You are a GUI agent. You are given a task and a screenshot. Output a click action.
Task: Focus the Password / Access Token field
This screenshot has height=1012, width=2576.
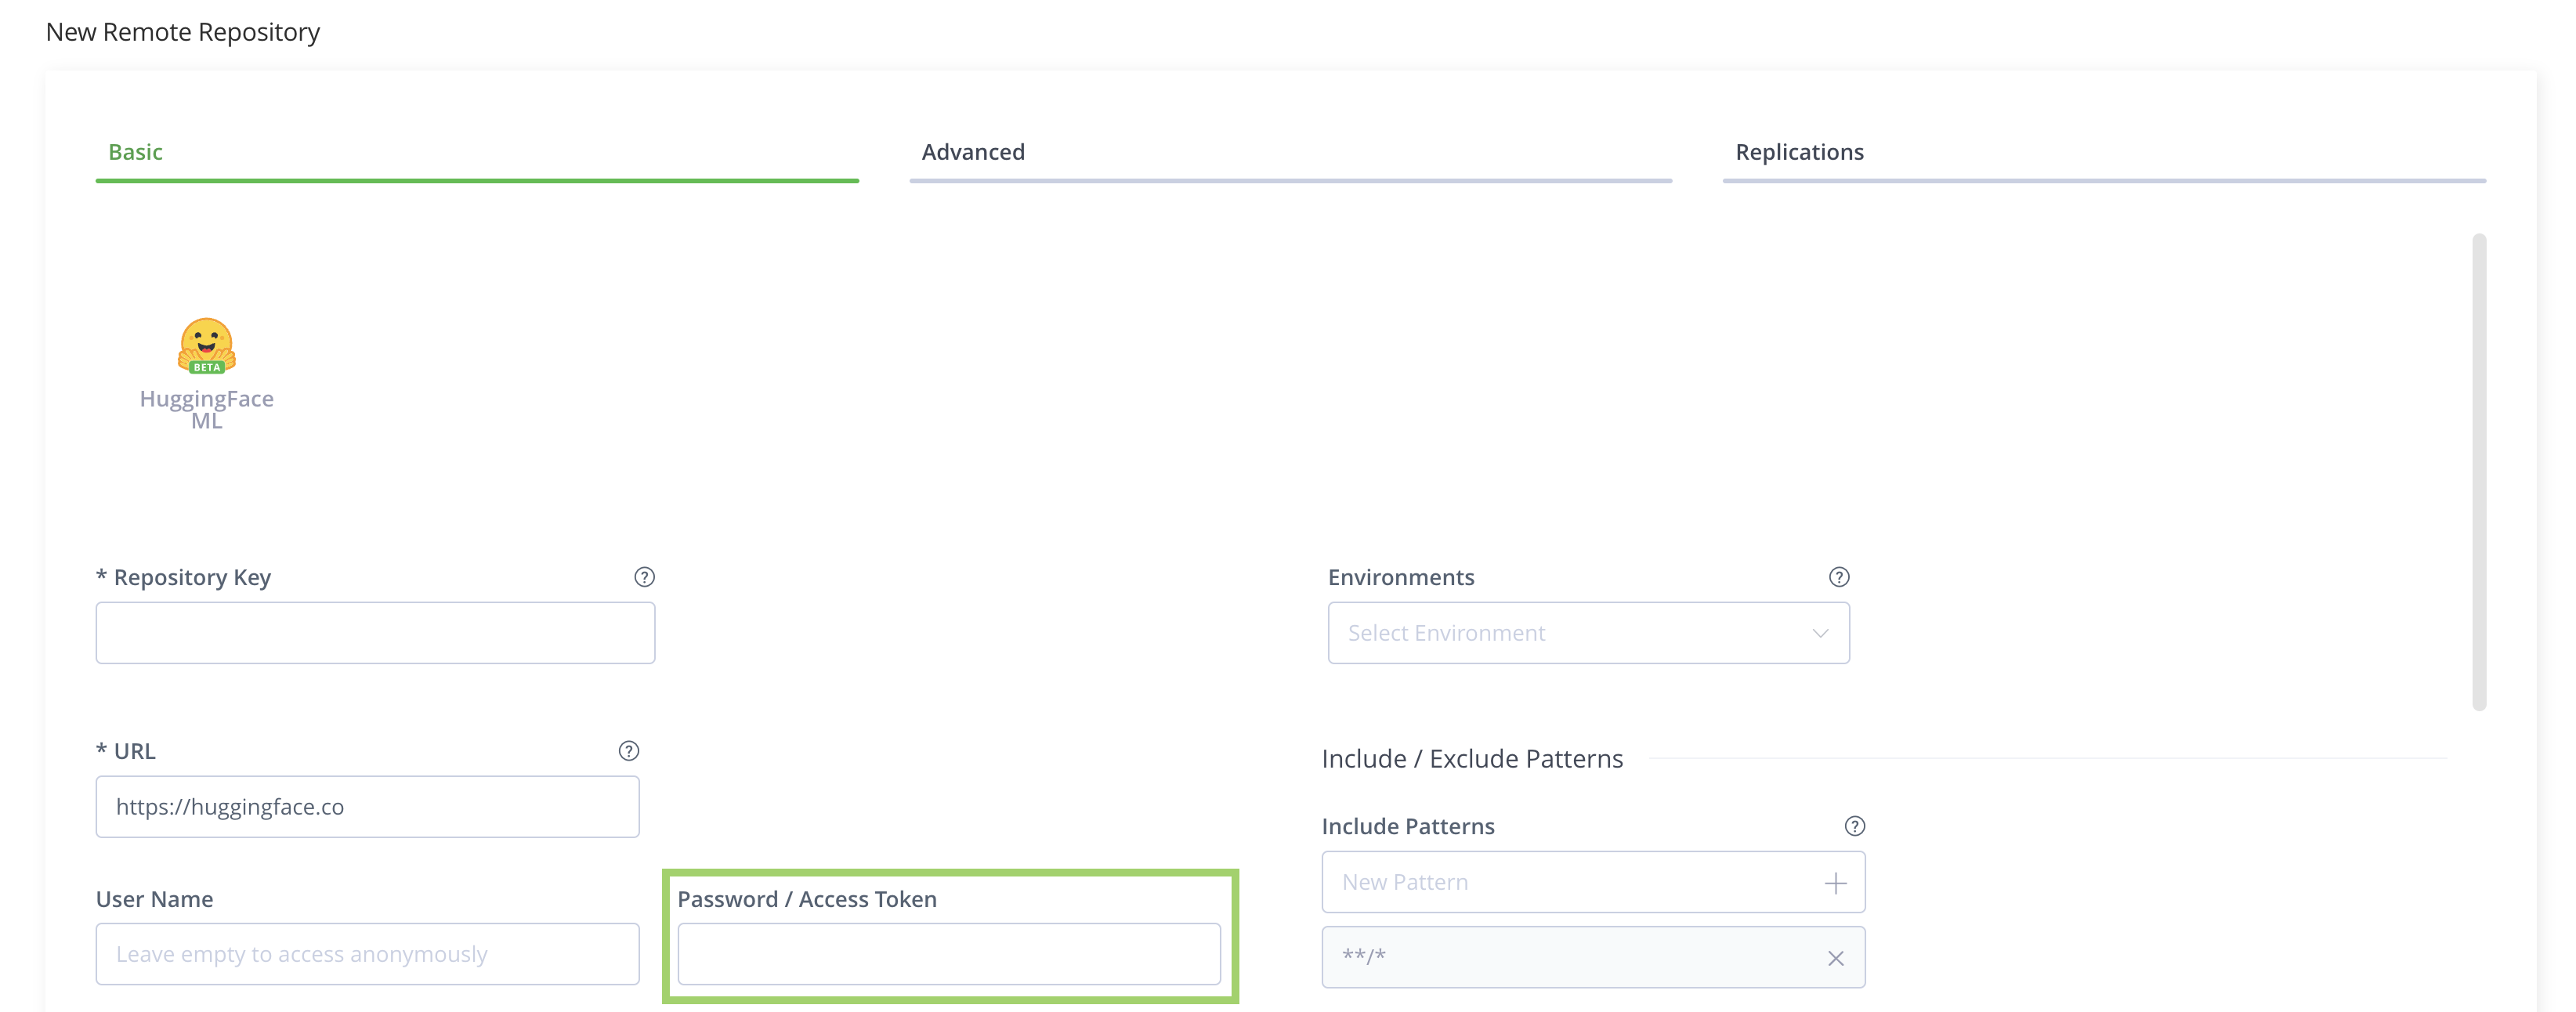[948, 954]
